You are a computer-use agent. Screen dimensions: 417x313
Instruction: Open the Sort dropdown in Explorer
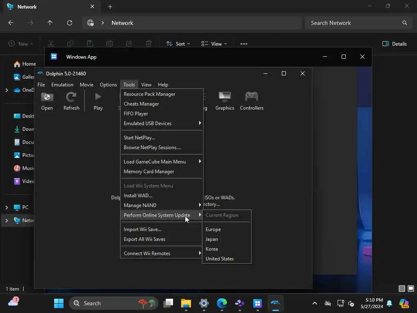click(x=178, y=44)
